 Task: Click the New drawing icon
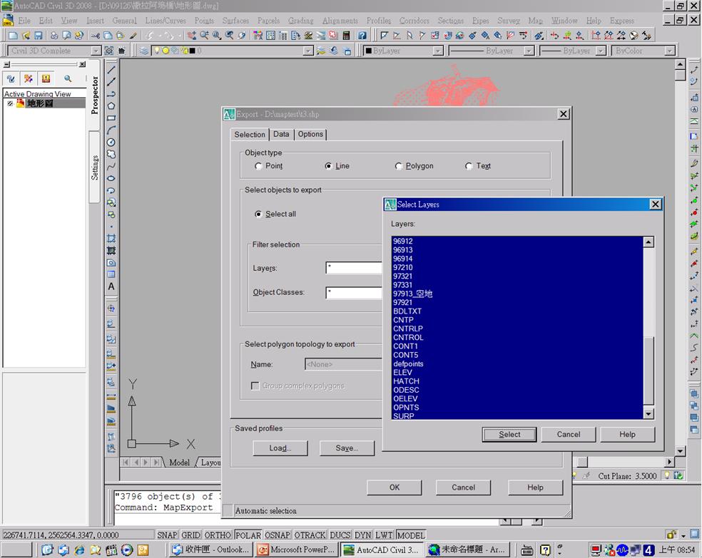pos(13,36)
